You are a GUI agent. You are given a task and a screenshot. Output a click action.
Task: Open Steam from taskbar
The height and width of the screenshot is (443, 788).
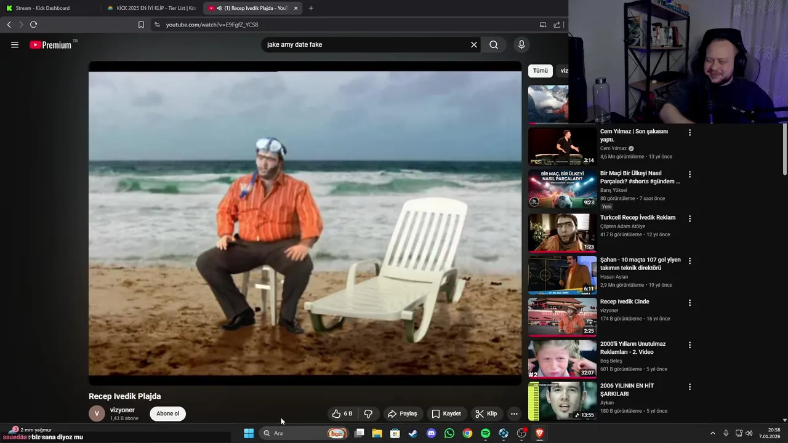pos(413,433)
